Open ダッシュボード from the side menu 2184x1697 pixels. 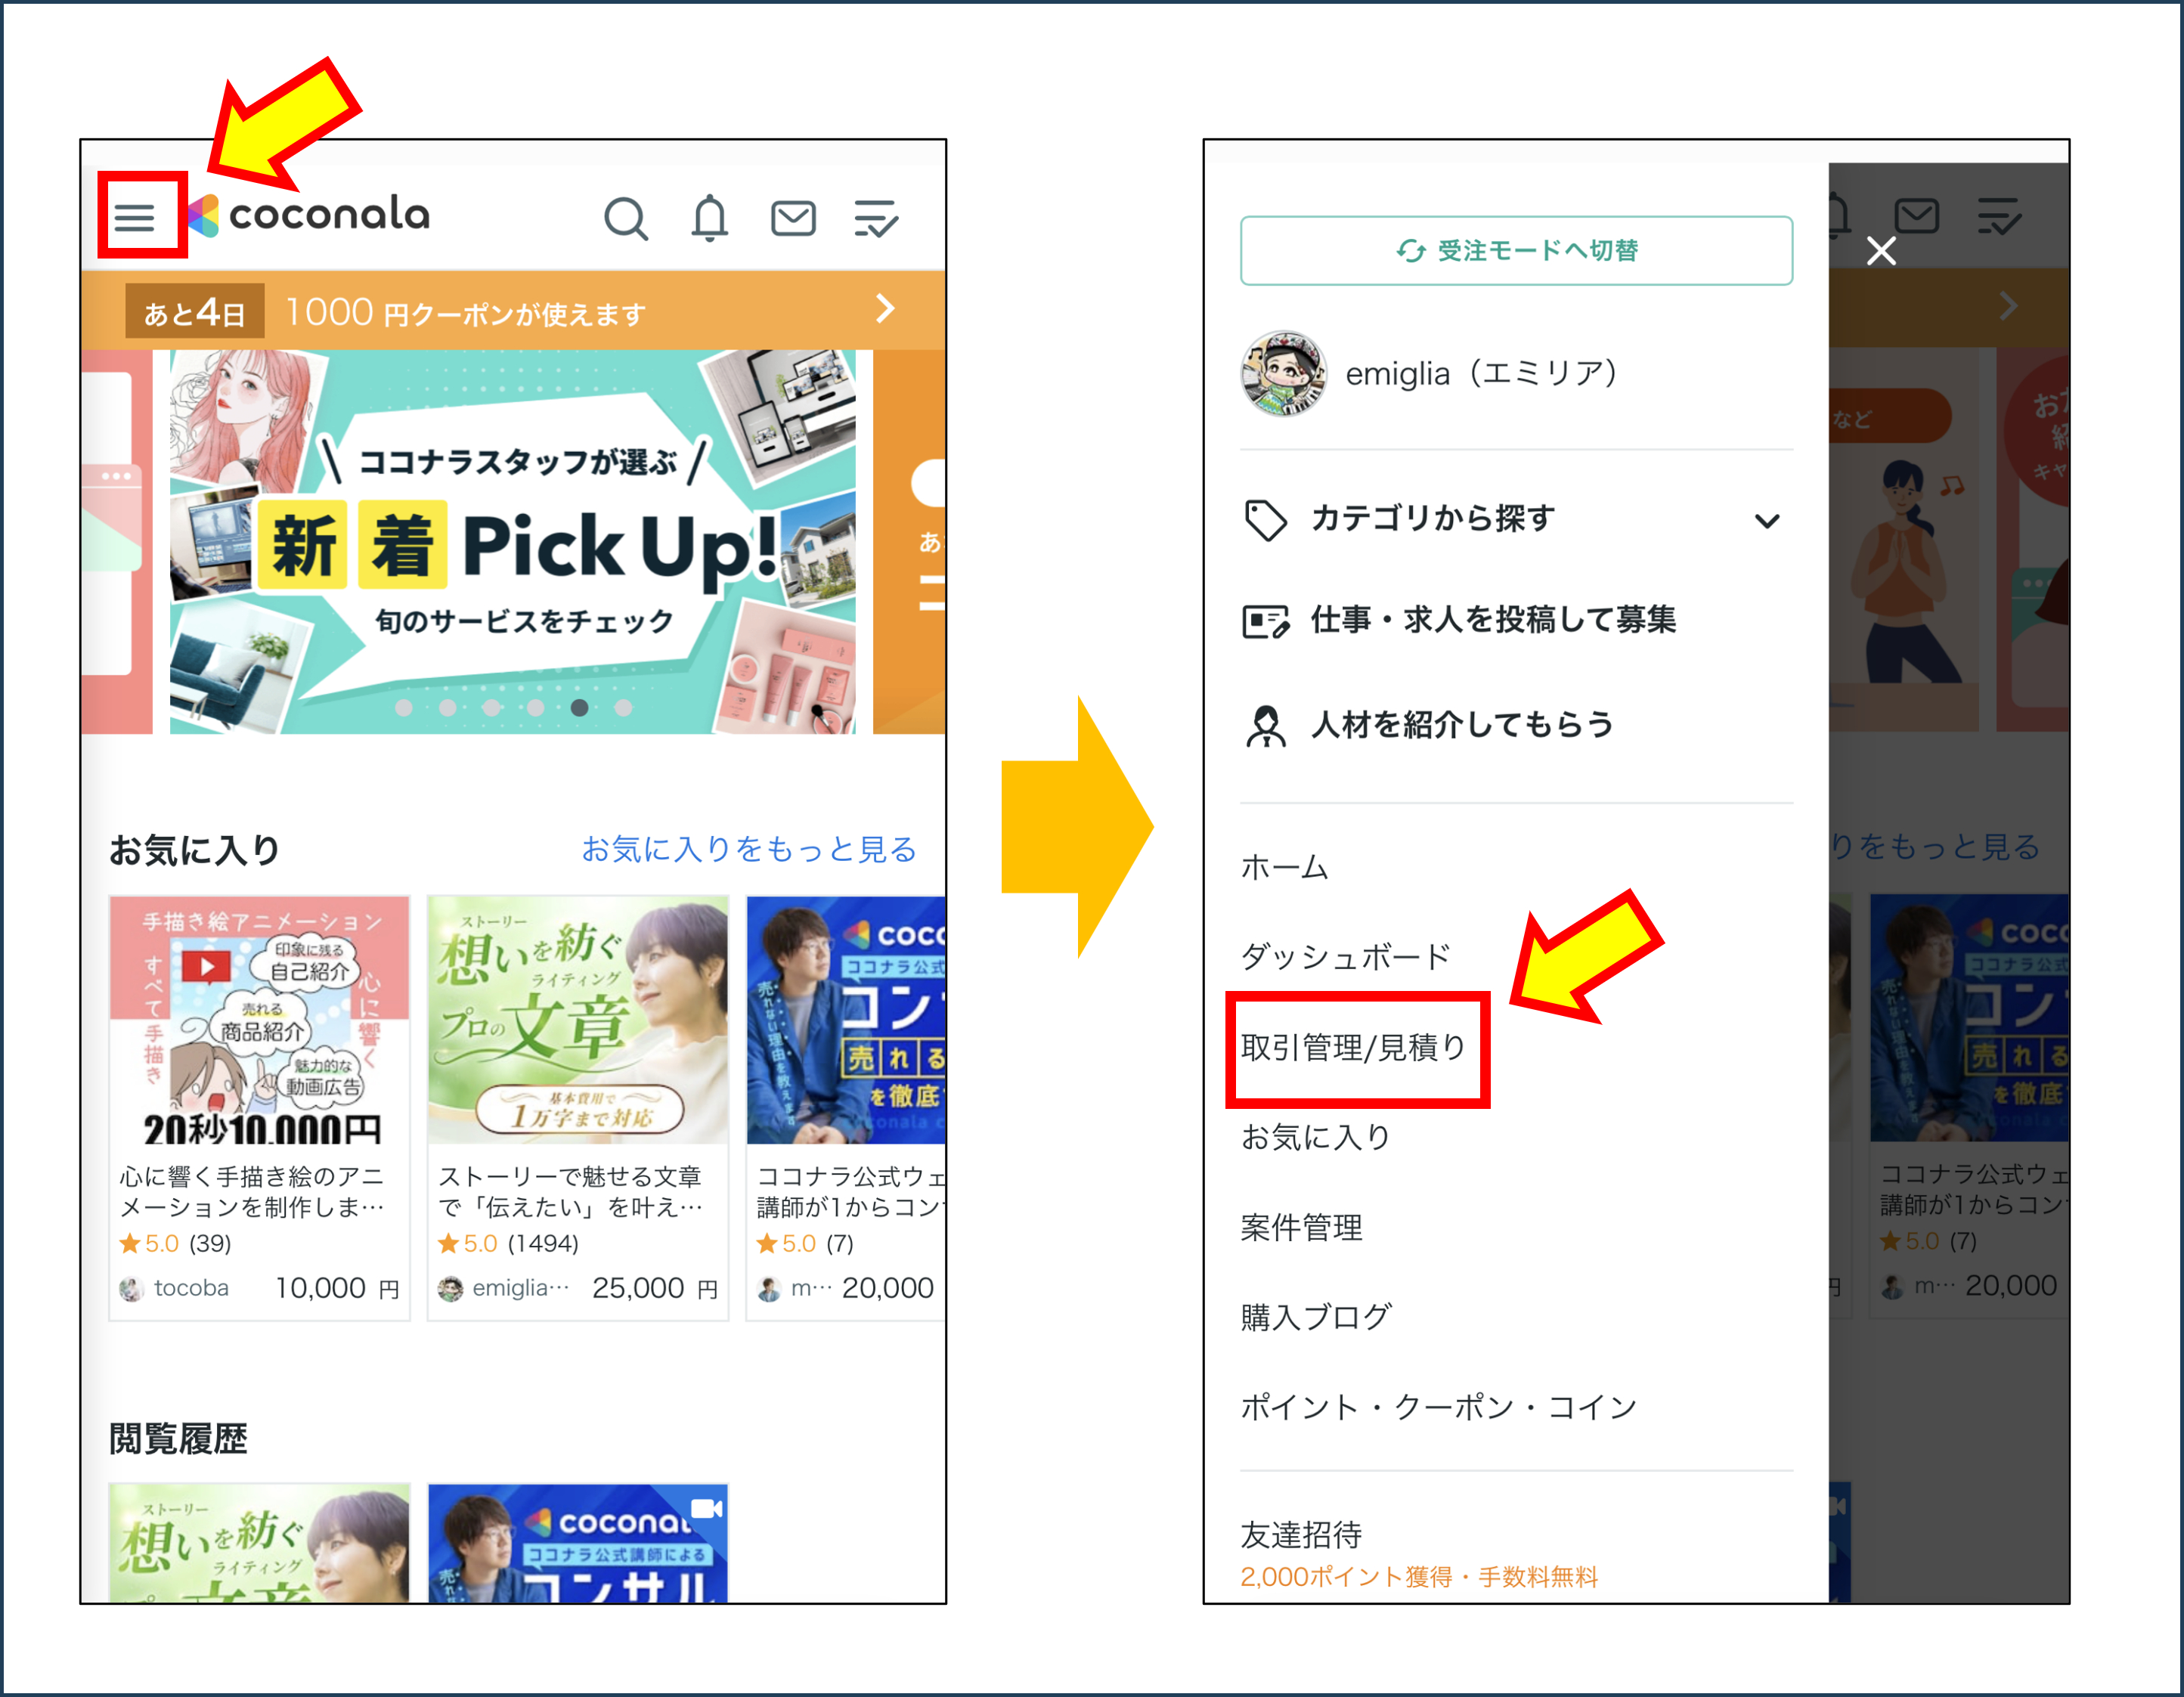[x=1345, y=957]
